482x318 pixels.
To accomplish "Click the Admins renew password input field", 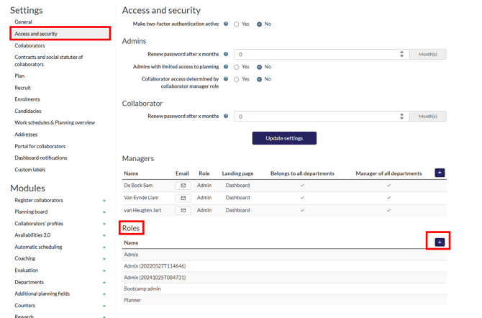I will click(317, 54).
